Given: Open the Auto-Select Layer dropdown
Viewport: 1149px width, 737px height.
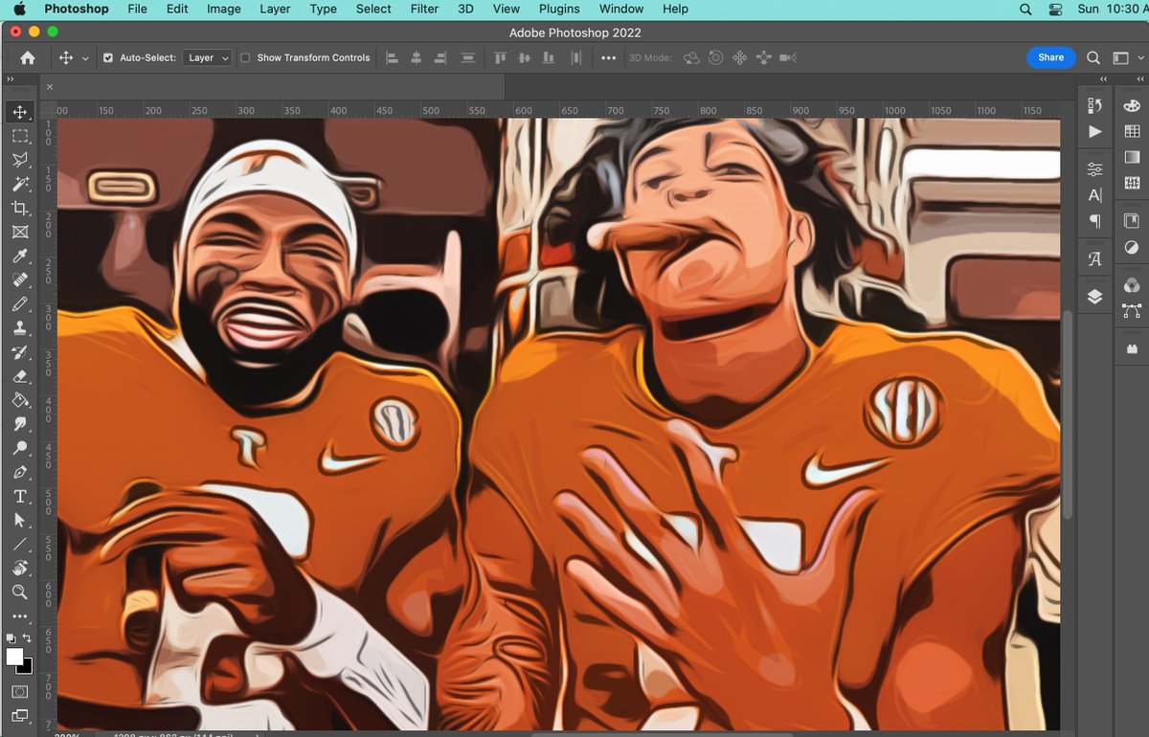Looking at the screenshot, I should (x=207, y=57).
